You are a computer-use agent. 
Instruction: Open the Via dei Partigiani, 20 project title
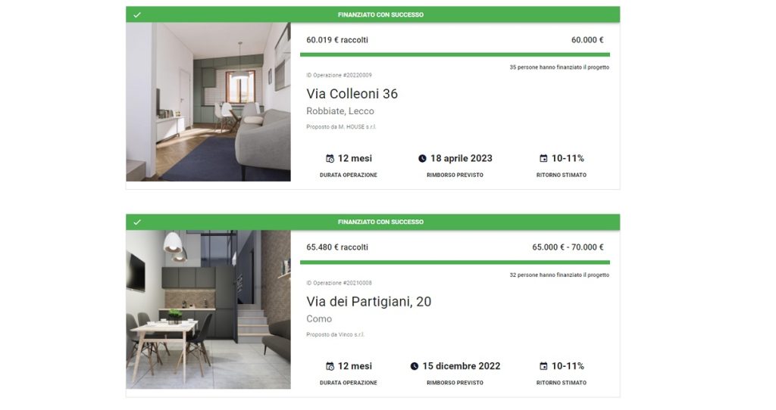pyautogui.click(x=369, y=301)
